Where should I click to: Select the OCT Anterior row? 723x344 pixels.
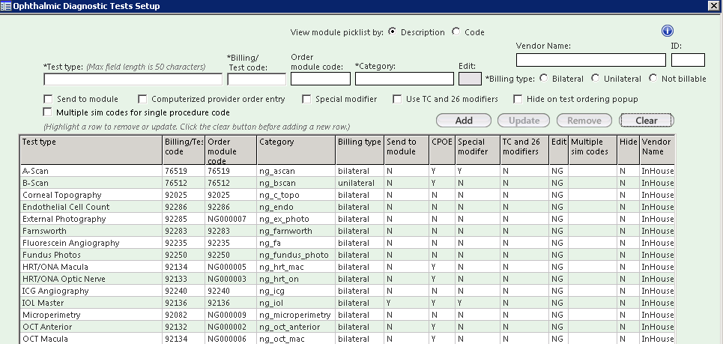tap(347, 327)
